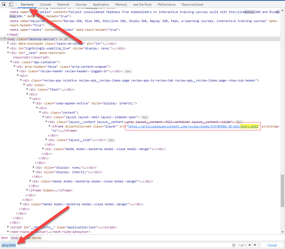
Task: Collapse the app-container div
Action: click(11, 62)
